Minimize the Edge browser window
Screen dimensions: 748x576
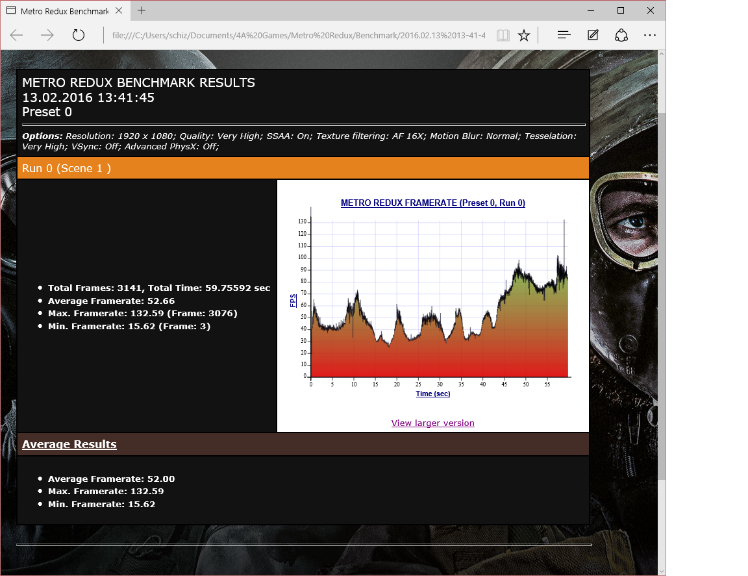[x=591, y=10]
